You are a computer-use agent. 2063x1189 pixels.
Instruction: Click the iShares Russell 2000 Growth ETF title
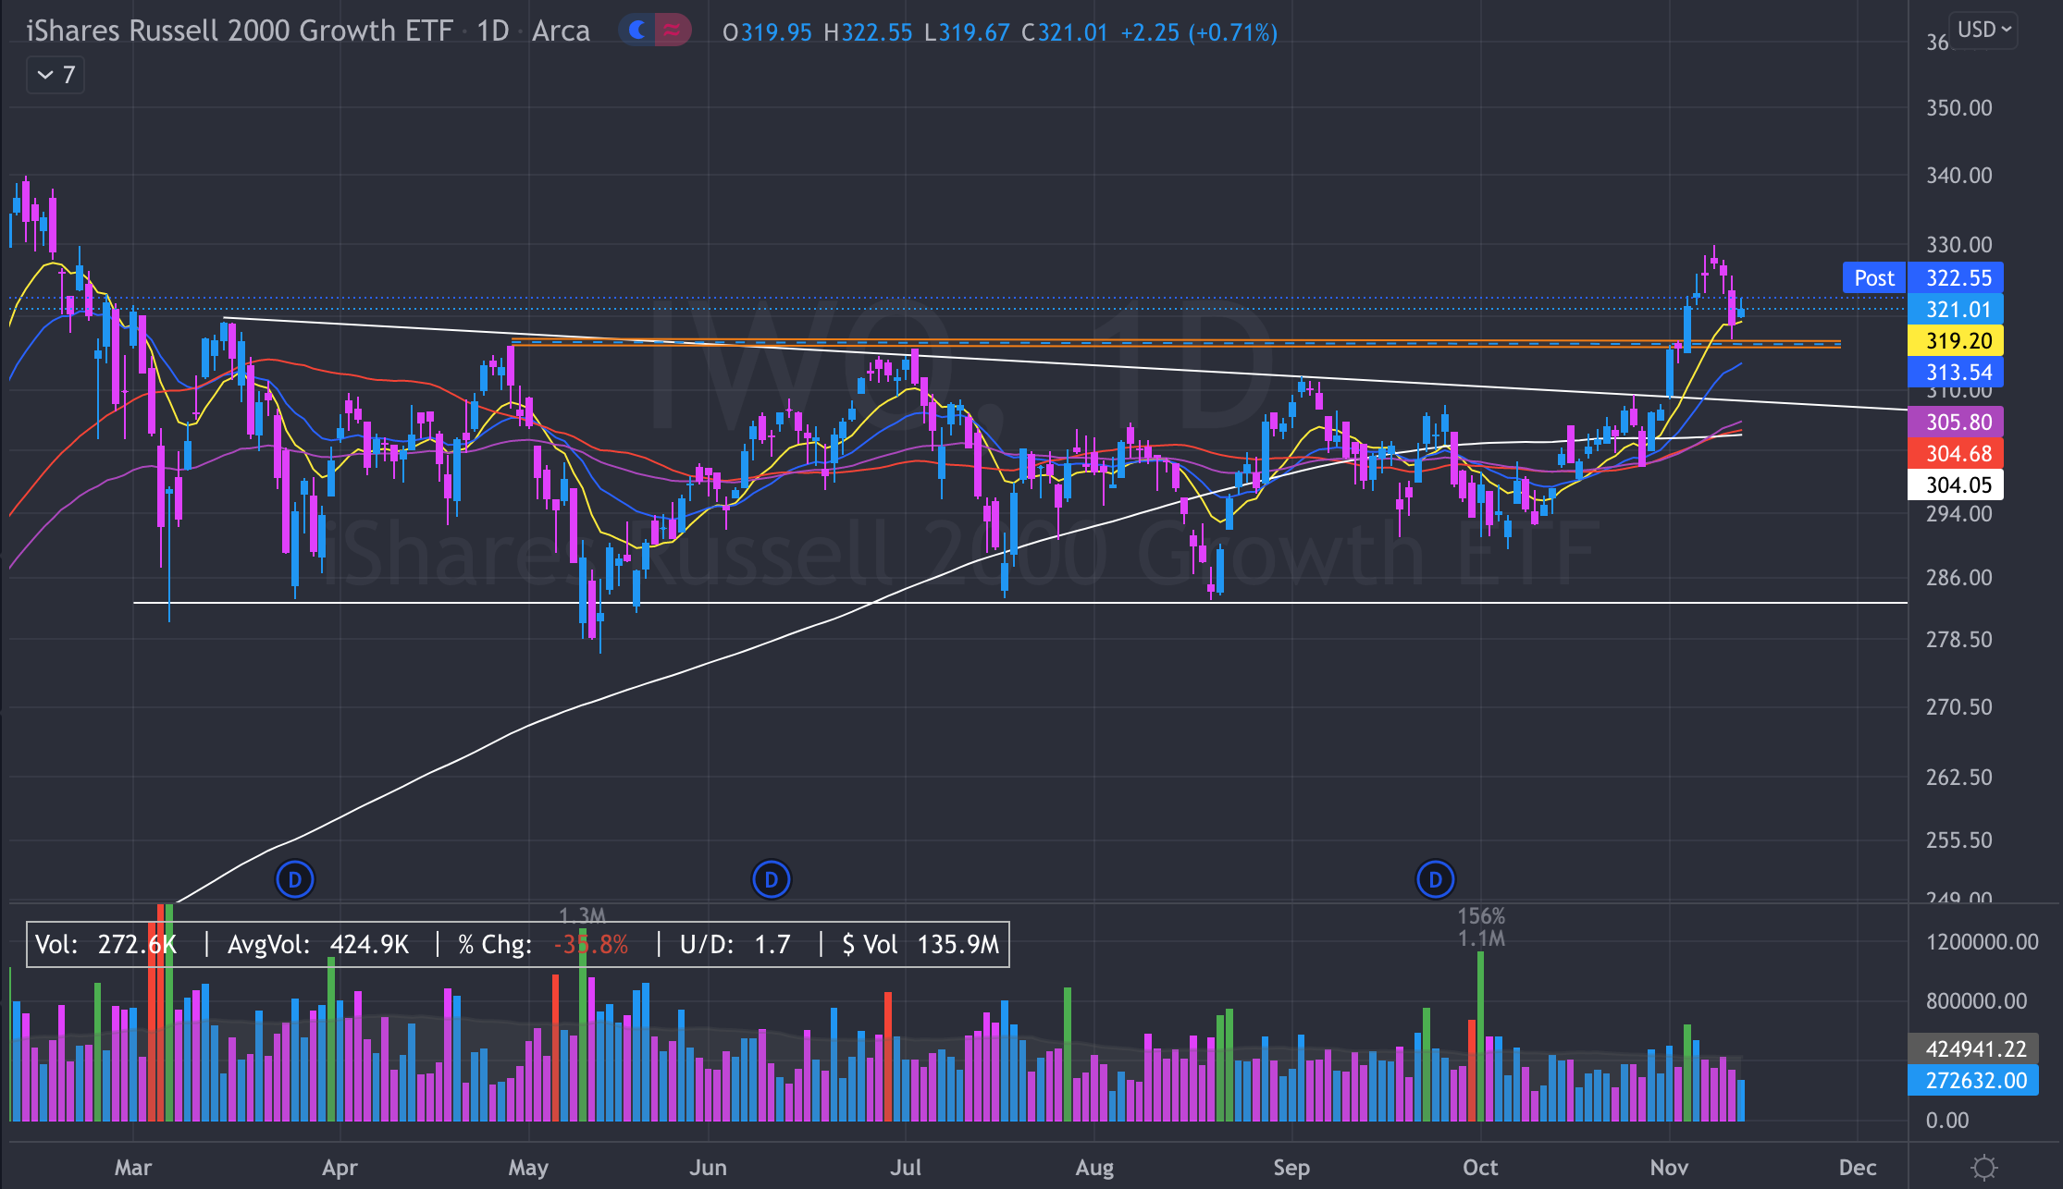[x=239, y=31]
